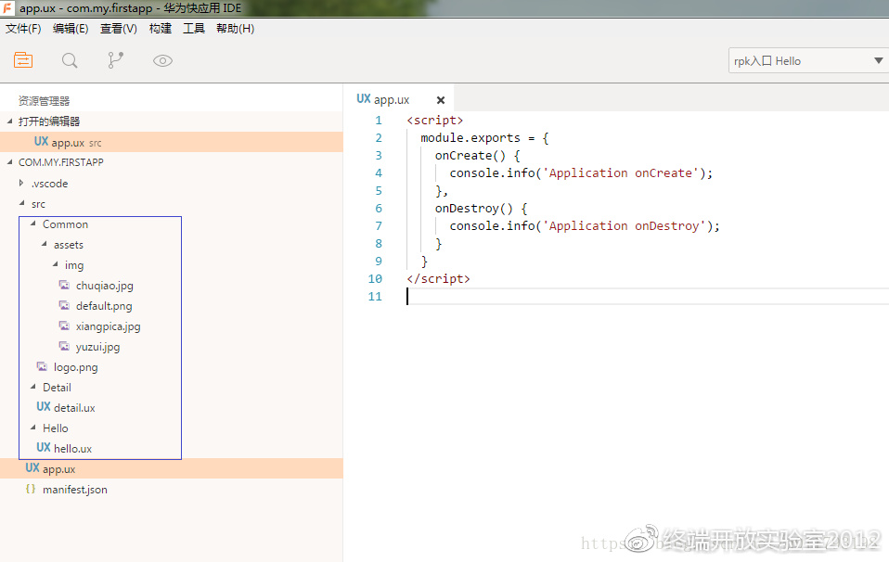Click the UX icon of detail.ux
Image resolution: width=889 pixels, height=562 pixels.
click(44, 407)
